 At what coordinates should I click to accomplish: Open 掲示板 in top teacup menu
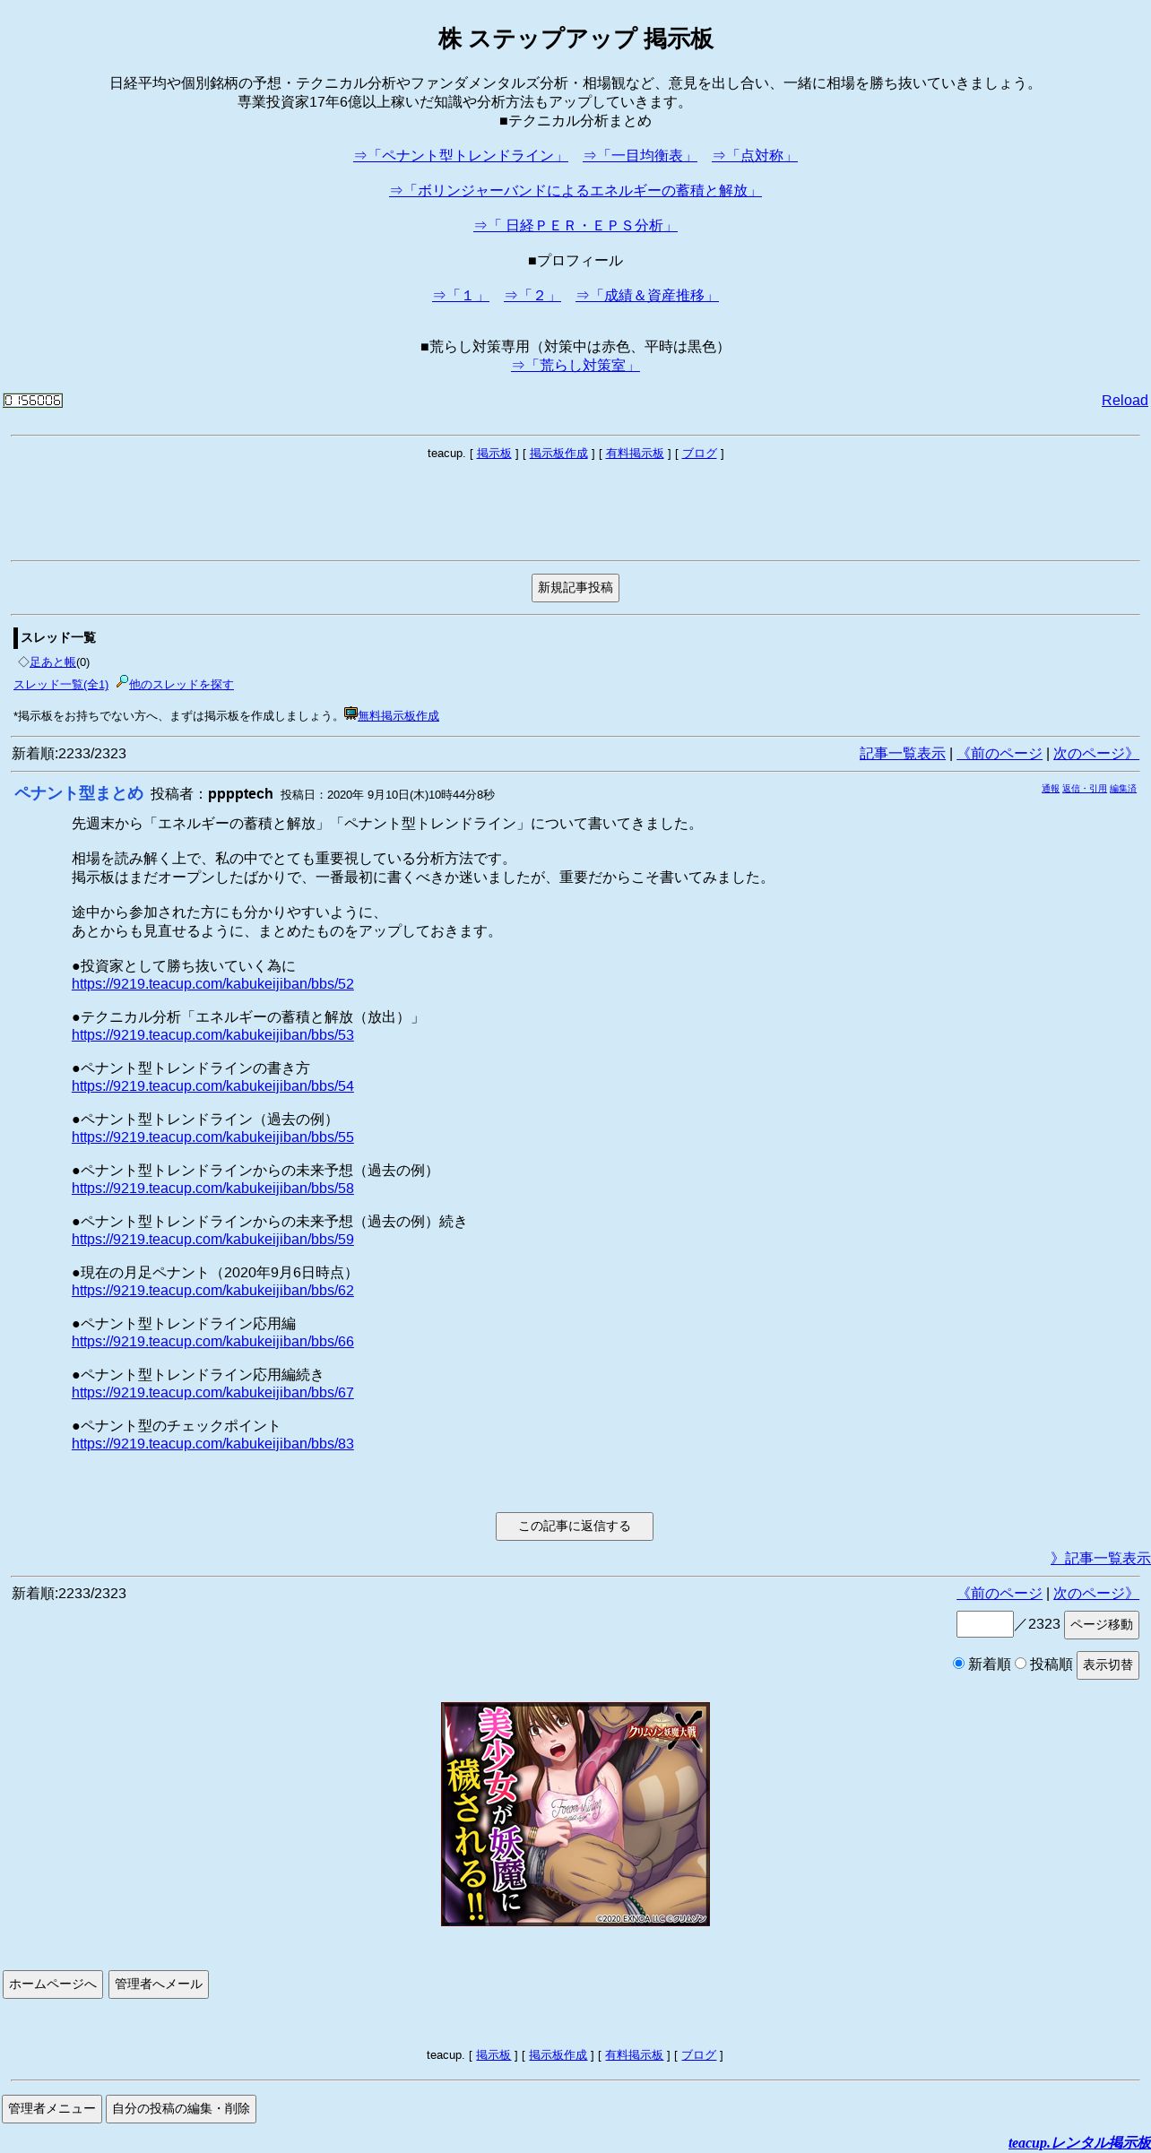[x=494, y=454]
